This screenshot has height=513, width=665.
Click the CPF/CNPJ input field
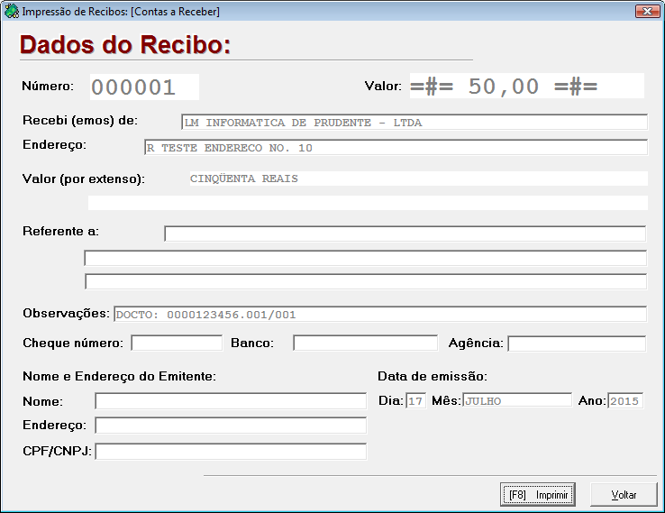tap(231, 452)
